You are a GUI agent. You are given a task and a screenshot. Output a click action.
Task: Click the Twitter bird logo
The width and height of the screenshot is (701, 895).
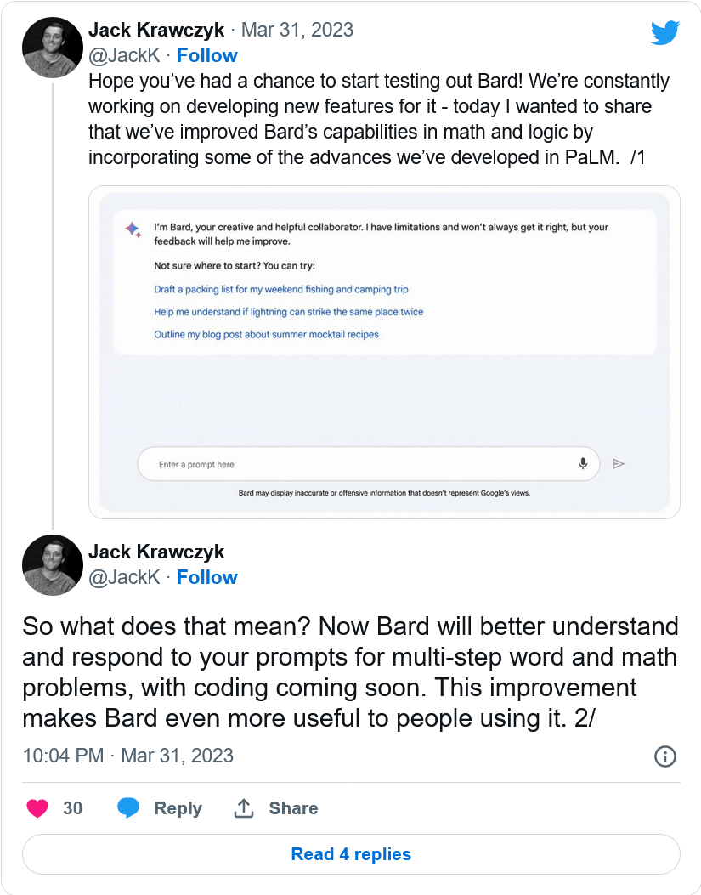[x=665, y=32]
